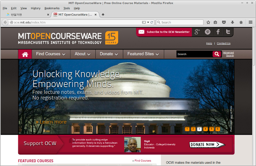Viewport: 256px width, 166px height.
Task: Focus the OCW site search box
Action: click(x=194, y=54)
